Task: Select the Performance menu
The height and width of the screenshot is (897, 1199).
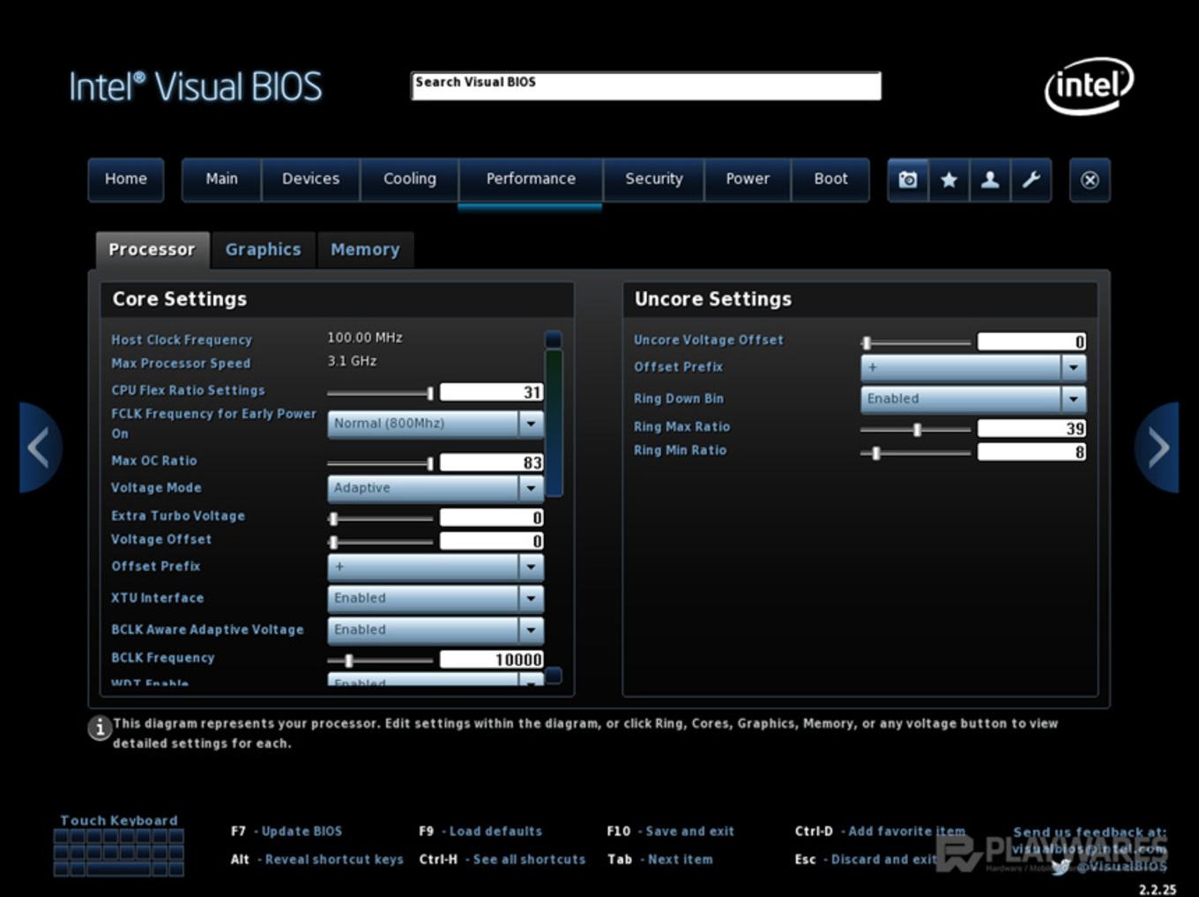Action: point(531,179)
